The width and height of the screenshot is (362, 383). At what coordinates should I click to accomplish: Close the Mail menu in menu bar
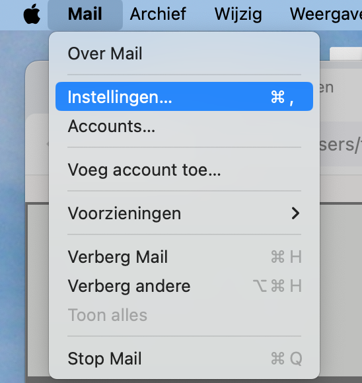click(85, 14)
